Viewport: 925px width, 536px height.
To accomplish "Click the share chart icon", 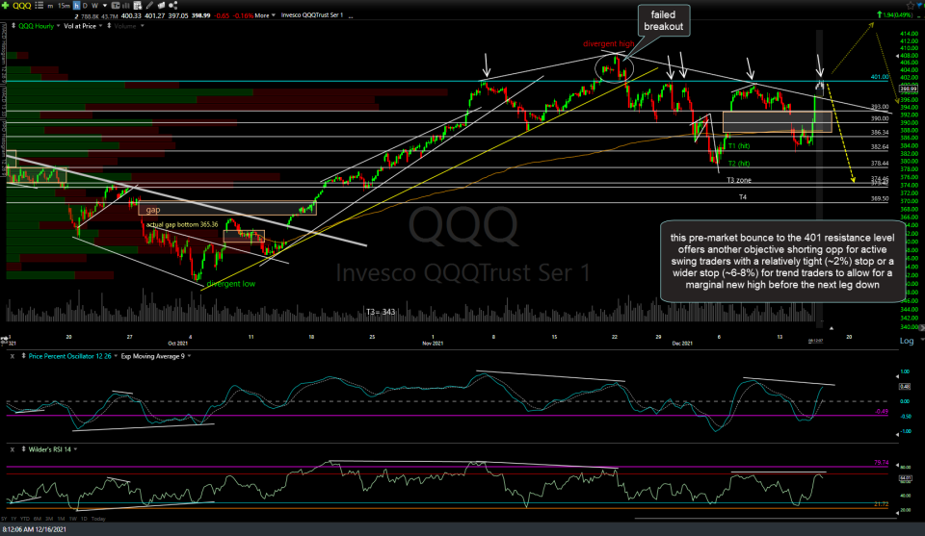I will (x=172, y=6).
